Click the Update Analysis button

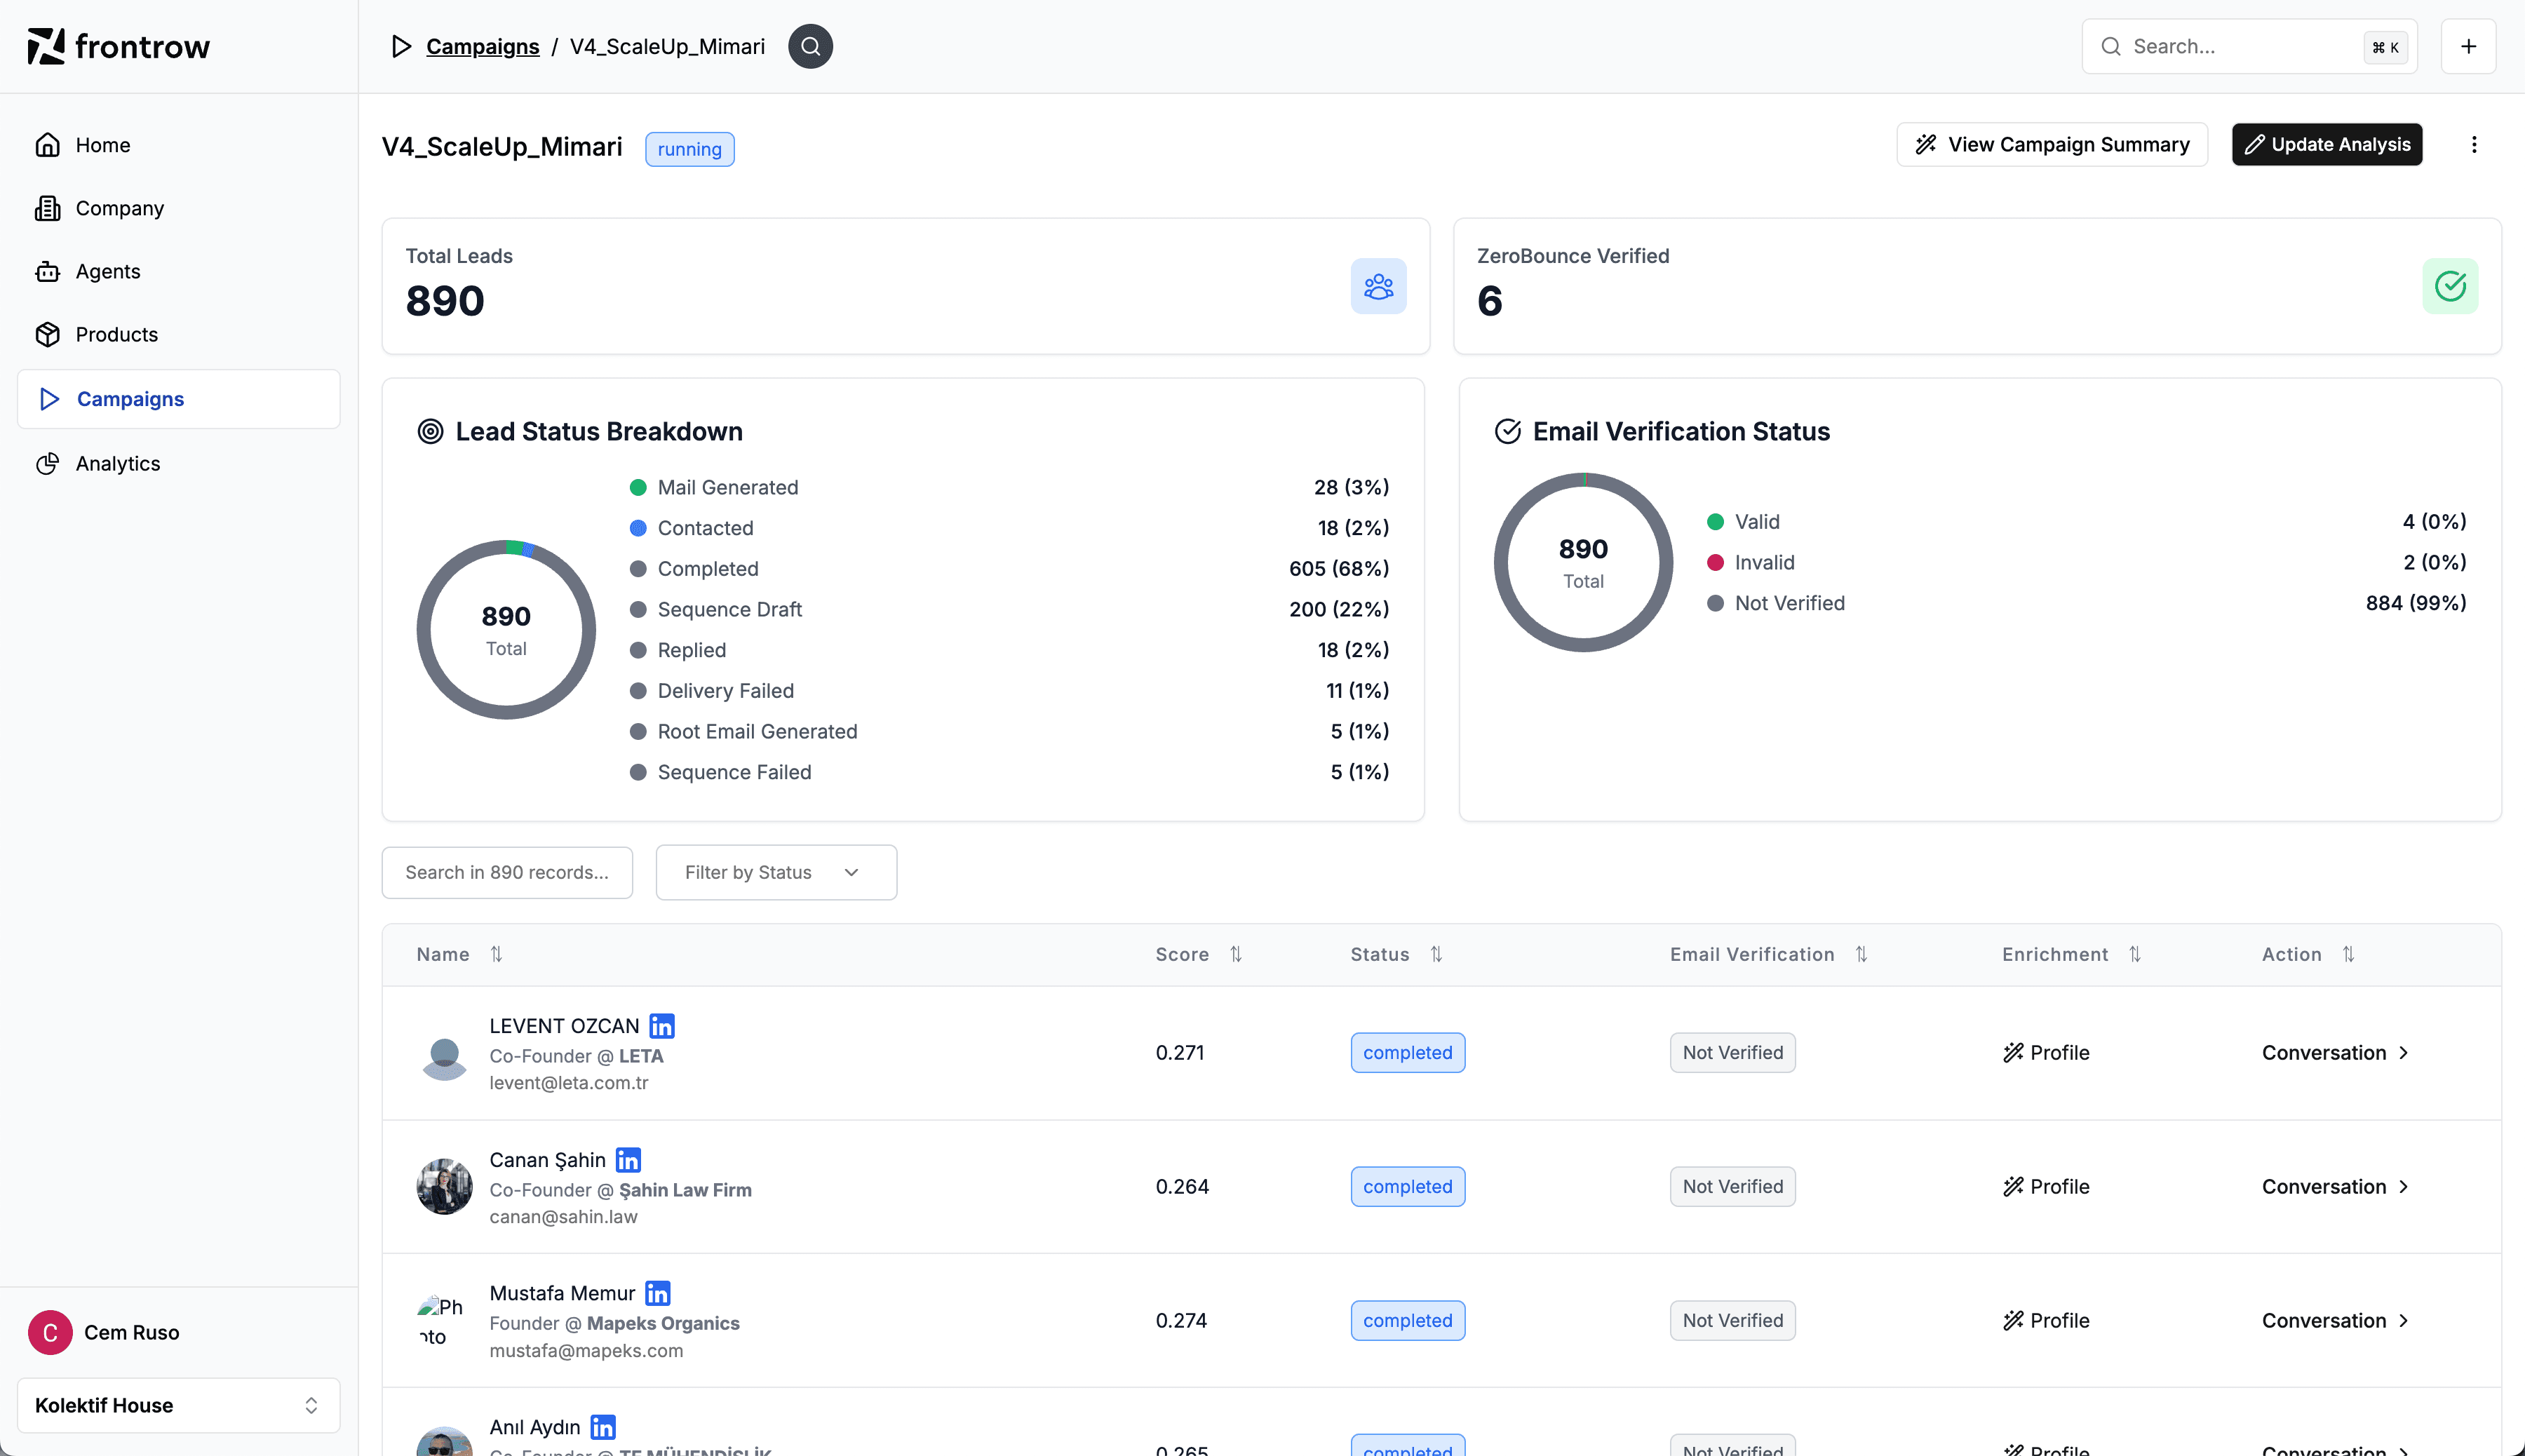(2326, 144)
